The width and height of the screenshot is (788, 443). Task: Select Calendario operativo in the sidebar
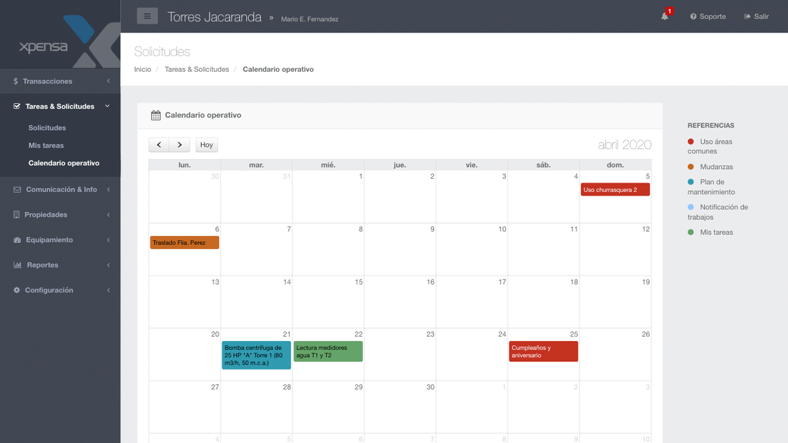64,163
